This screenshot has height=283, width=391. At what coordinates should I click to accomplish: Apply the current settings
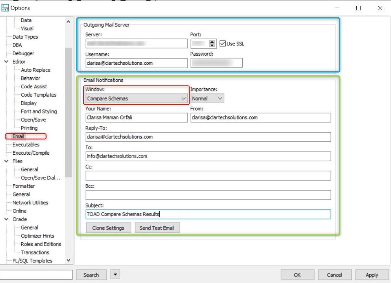[x=372, y=275]
